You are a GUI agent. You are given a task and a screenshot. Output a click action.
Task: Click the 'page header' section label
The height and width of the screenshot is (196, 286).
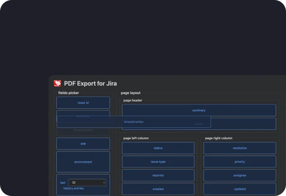click(x=133, y=100)
